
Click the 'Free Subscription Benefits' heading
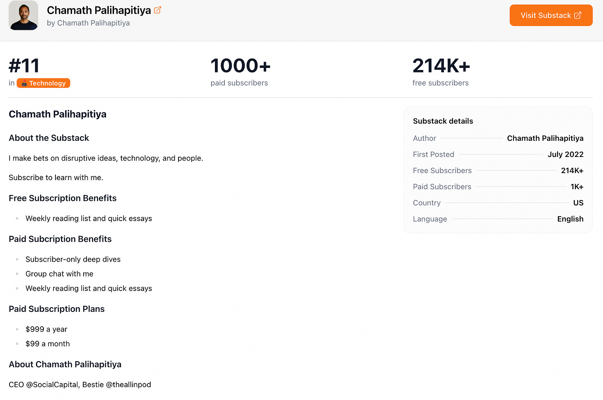63,198
